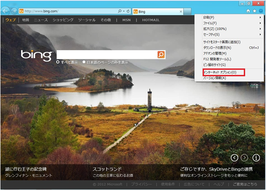Image resolution: width=266 pixels, height=190 pixels.
Task: Click the ウェブ link in Bing's navigation bar
Action: point(10,20)
